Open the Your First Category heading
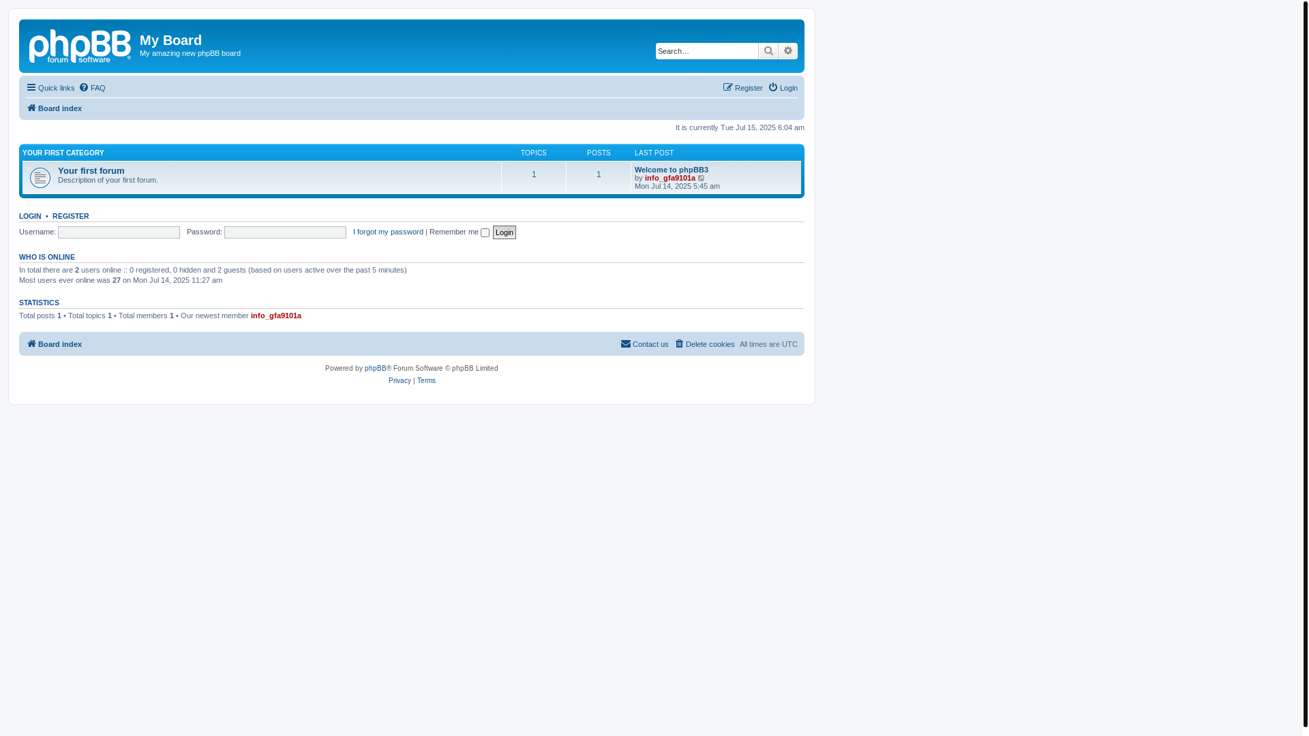Screen dimensions: 1309x736 coord(63,153)
